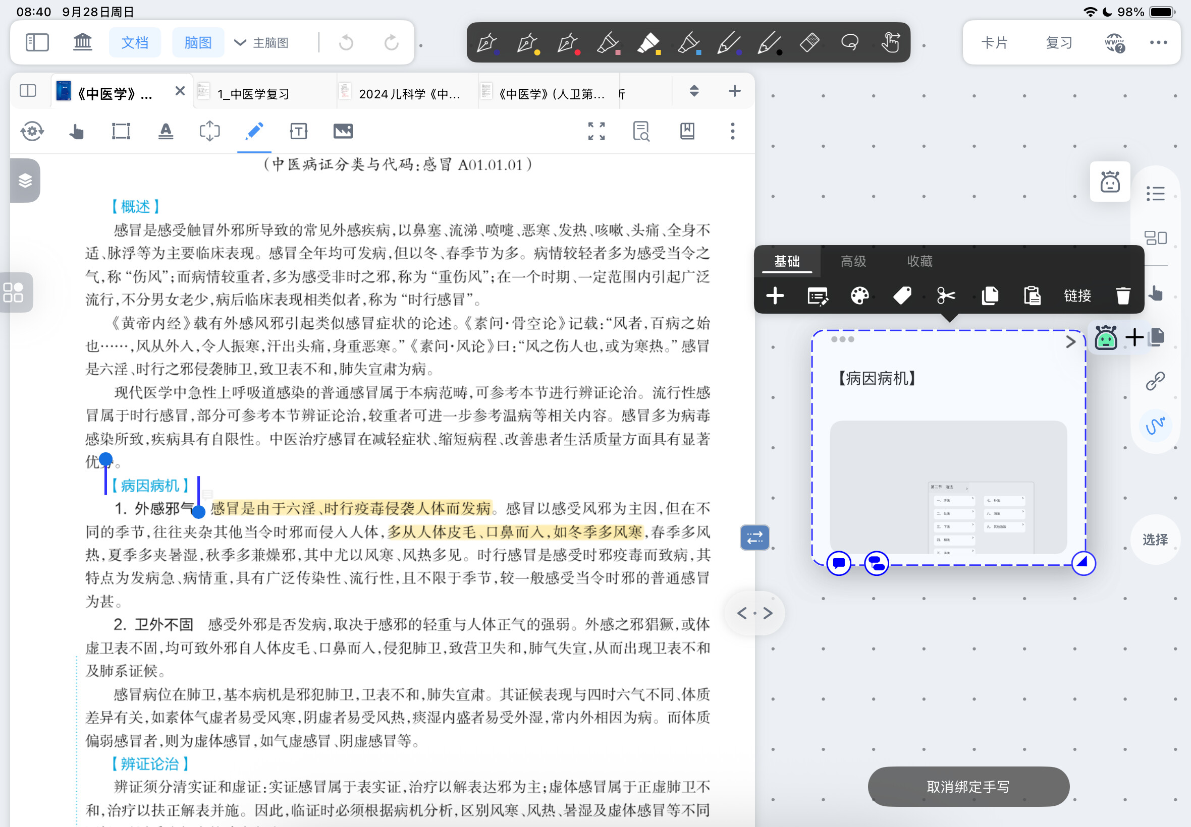The height and width of the screenshot is (827, 1191).
Task: Open the bookmark panel icon
Action: click(x=687, y=131)
